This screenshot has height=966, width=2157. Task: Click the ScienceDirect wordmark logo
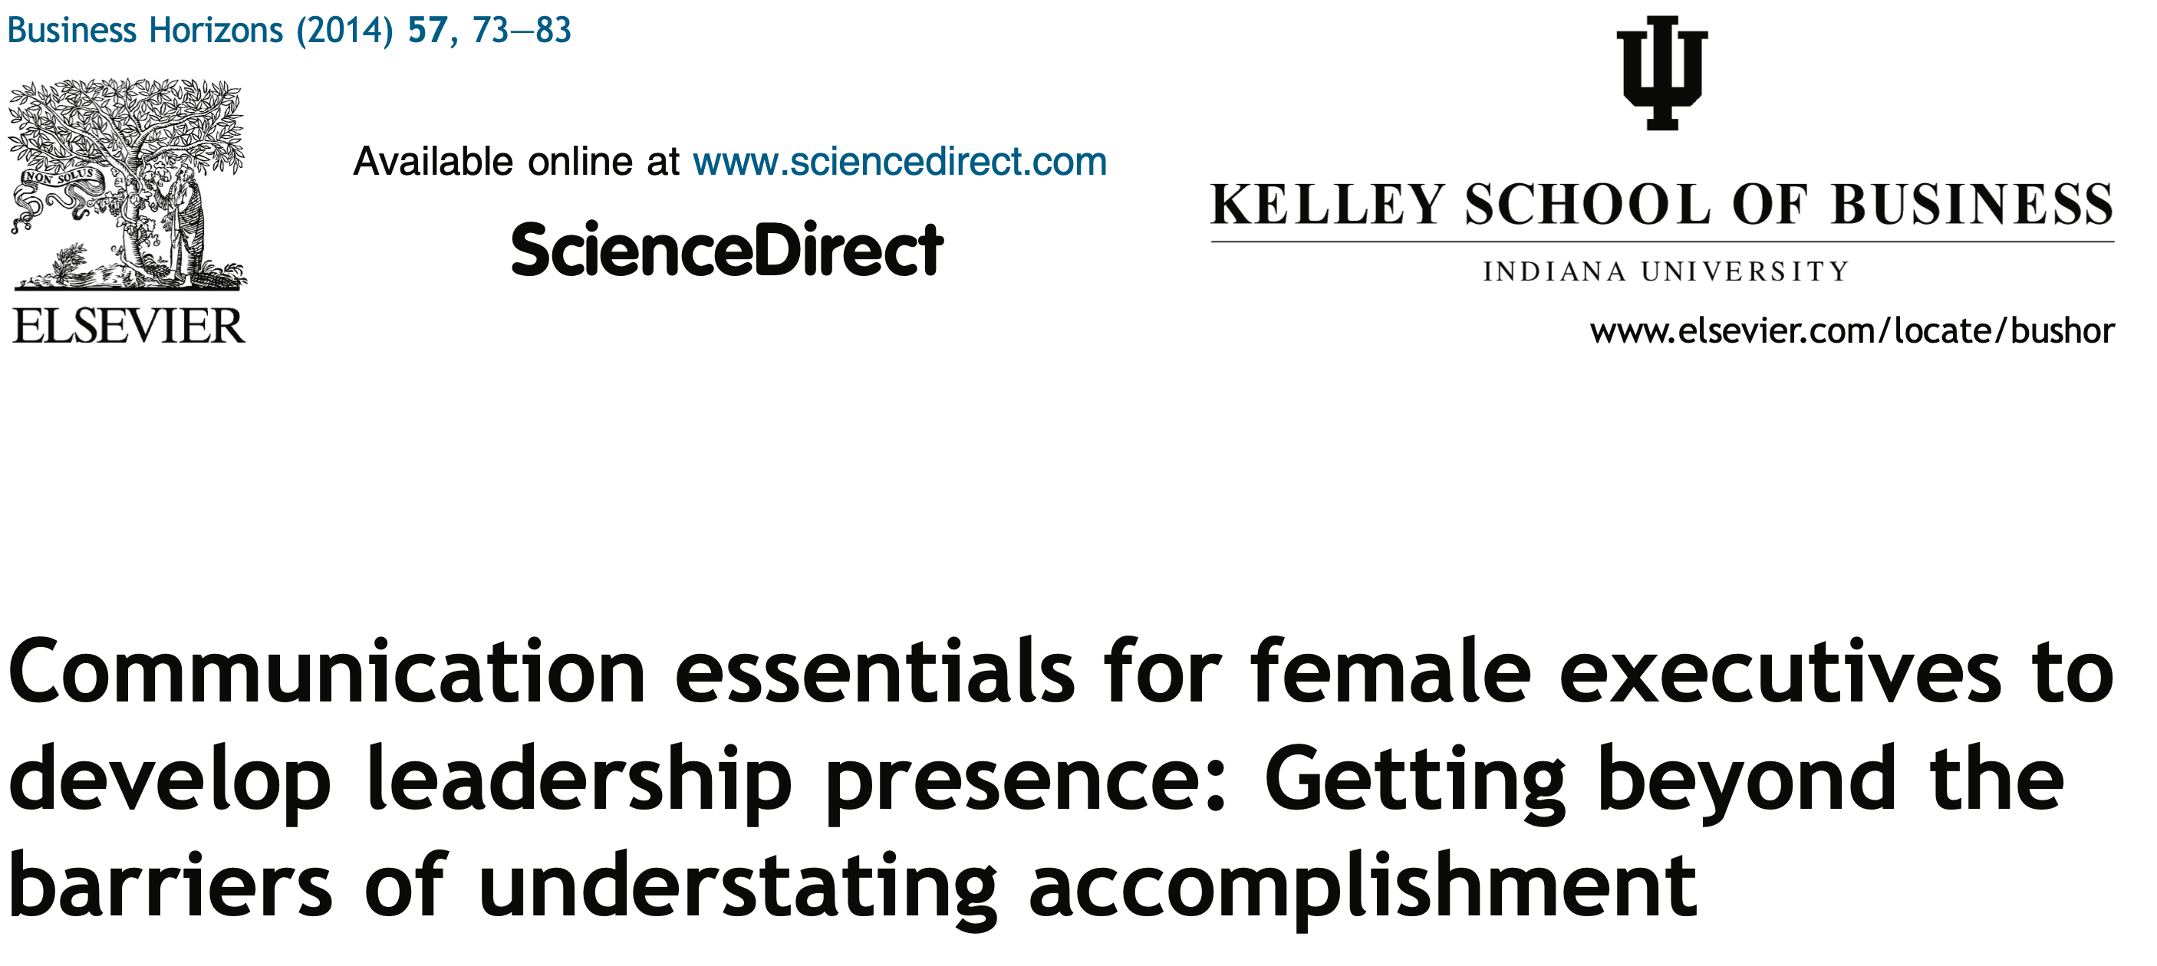[x=727, y=249]
